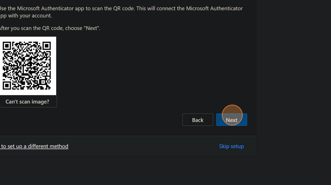Click the QR code's top-right finder square

pyautogui.click(x=46, y=46)
